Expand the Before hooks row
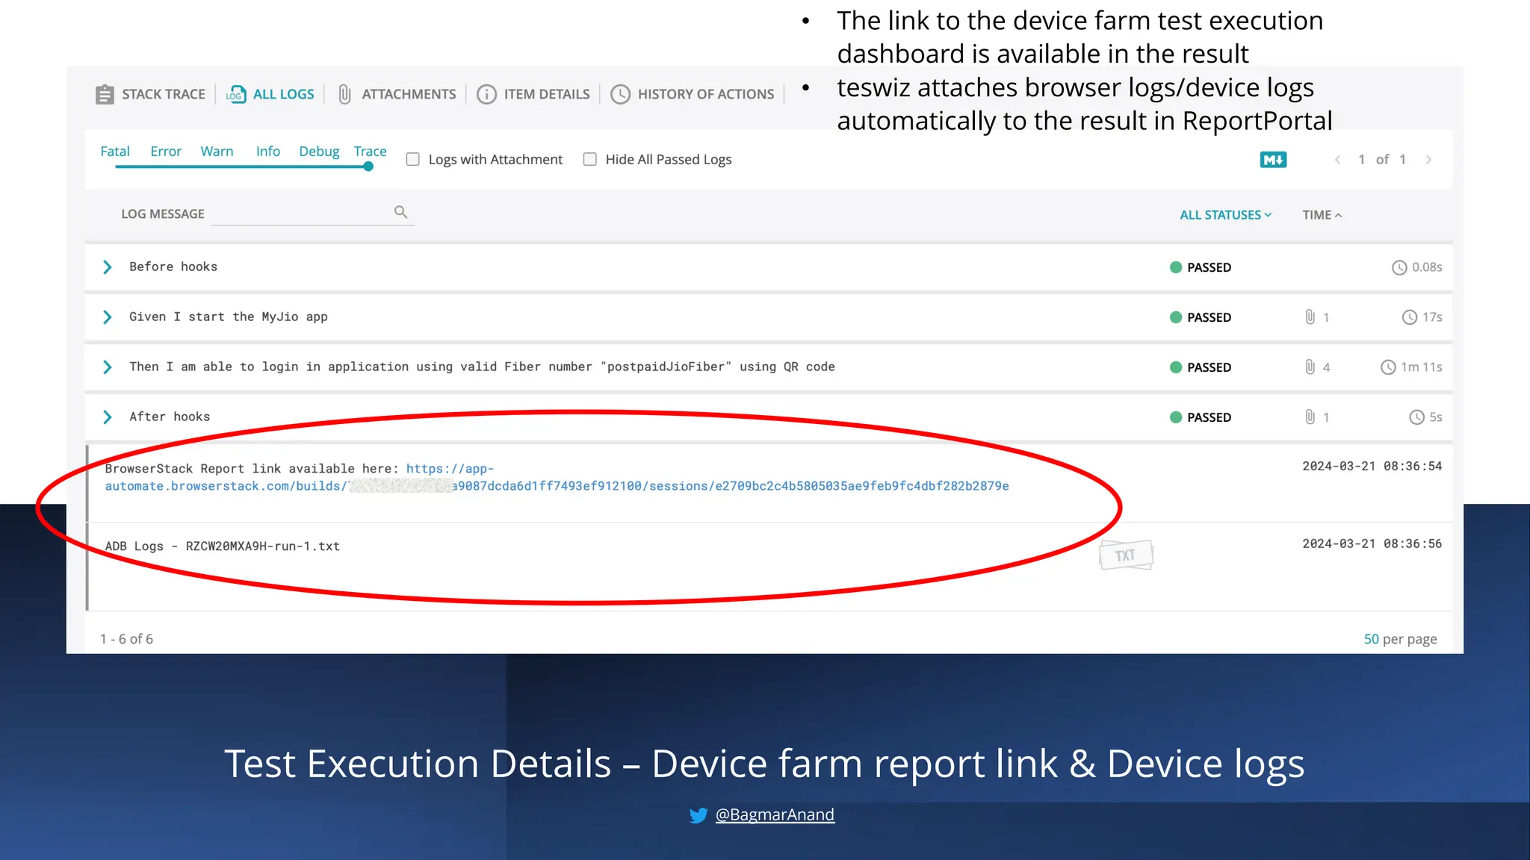The width and height of the screenshot is (1530, 860). coord(108,267)
